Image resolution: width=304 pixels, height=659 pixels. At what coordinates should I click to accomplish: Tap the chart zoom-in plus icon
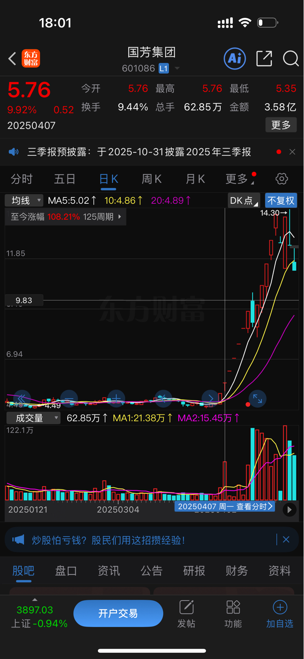[x=116, y=398]
